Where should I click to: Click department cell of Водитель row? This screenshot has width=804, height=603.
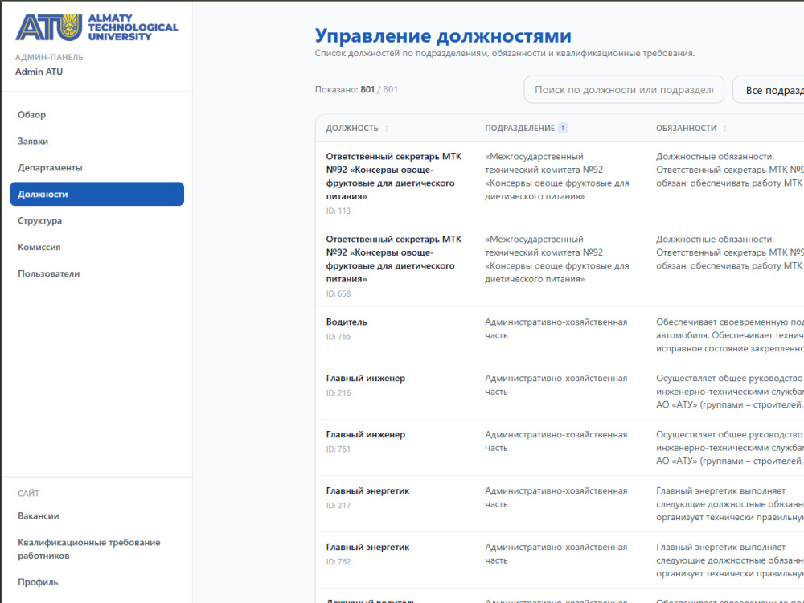[x=556, y=329]
